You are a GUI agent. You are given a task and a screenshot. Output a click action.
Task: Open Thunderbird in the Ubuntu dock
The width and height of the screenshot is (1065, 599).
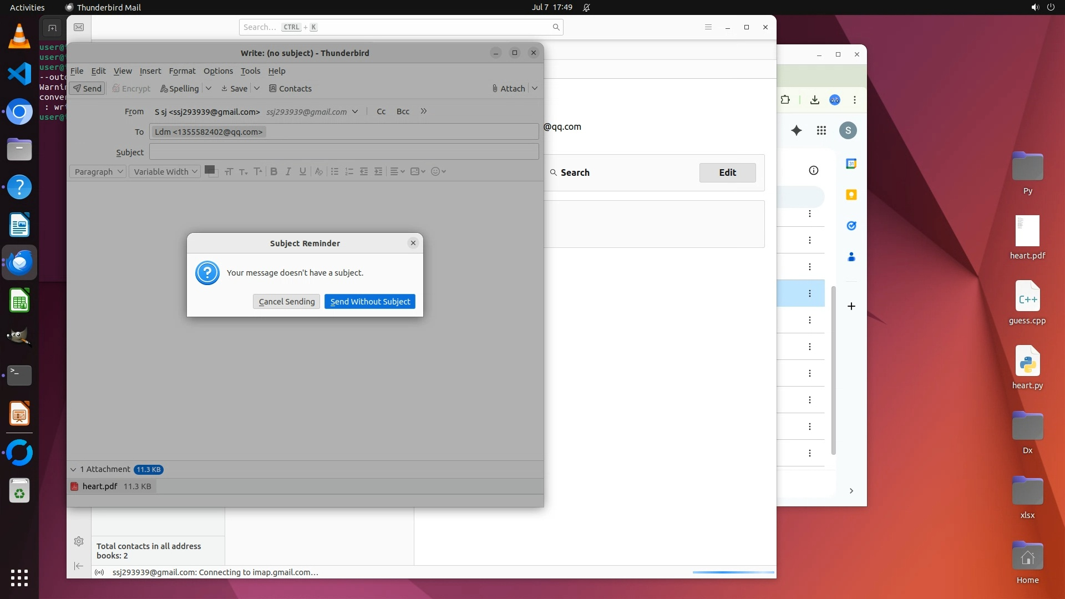pyautogui.click(x=19, y=262)
